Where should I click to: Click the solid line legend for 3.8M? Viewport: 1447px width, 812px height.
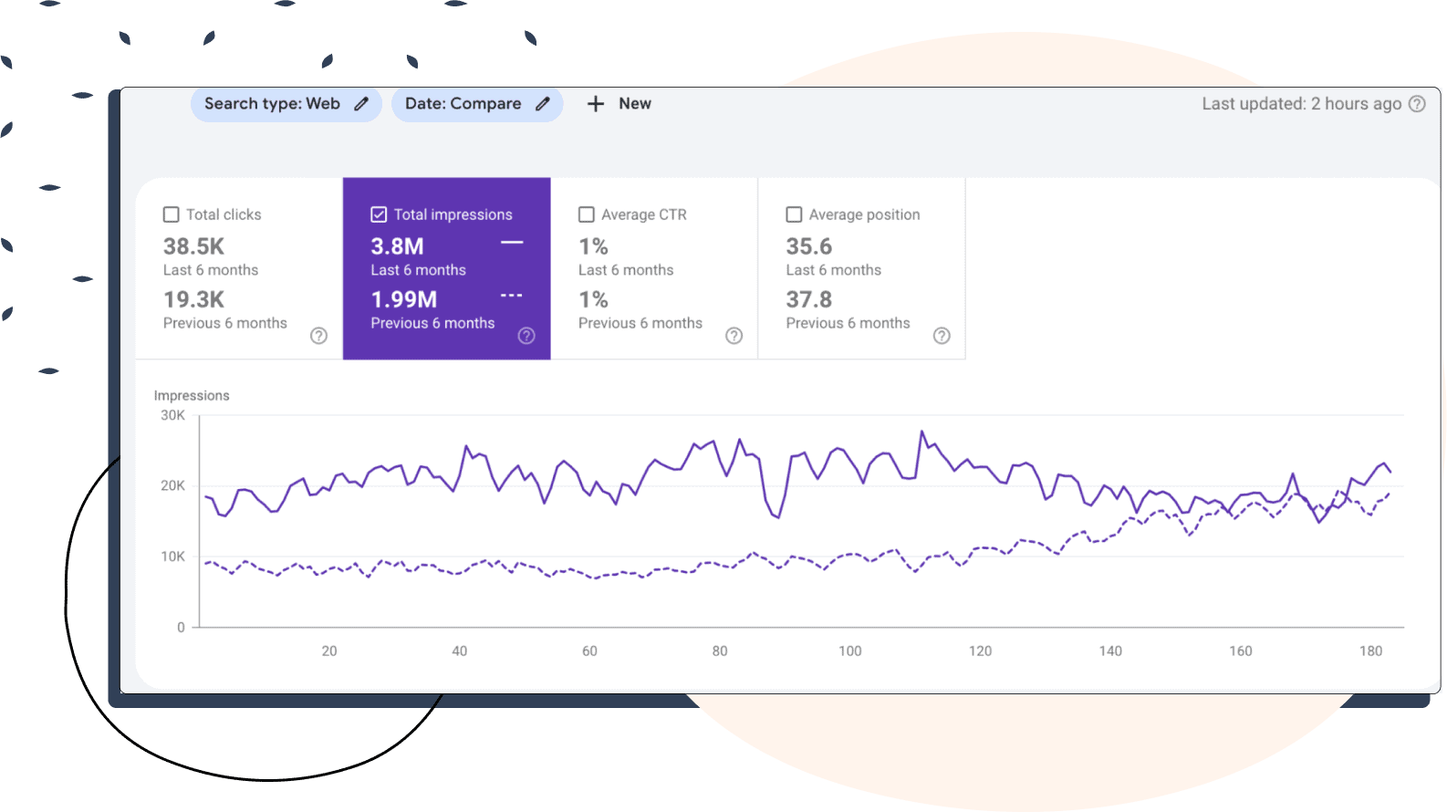[x=512, y=243]
